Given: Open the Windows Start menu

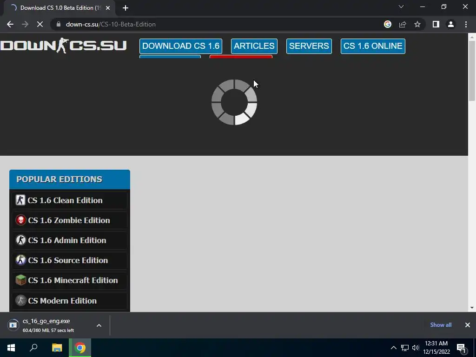Looking at the screenshot, I should [x=11, y=348].
